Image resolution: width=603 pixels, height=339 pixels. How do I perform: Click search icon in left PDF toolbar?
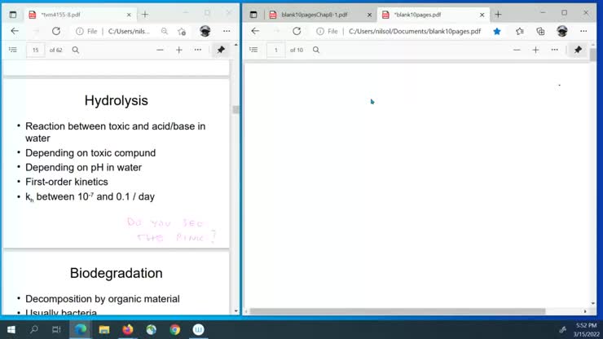click(76, 50)
